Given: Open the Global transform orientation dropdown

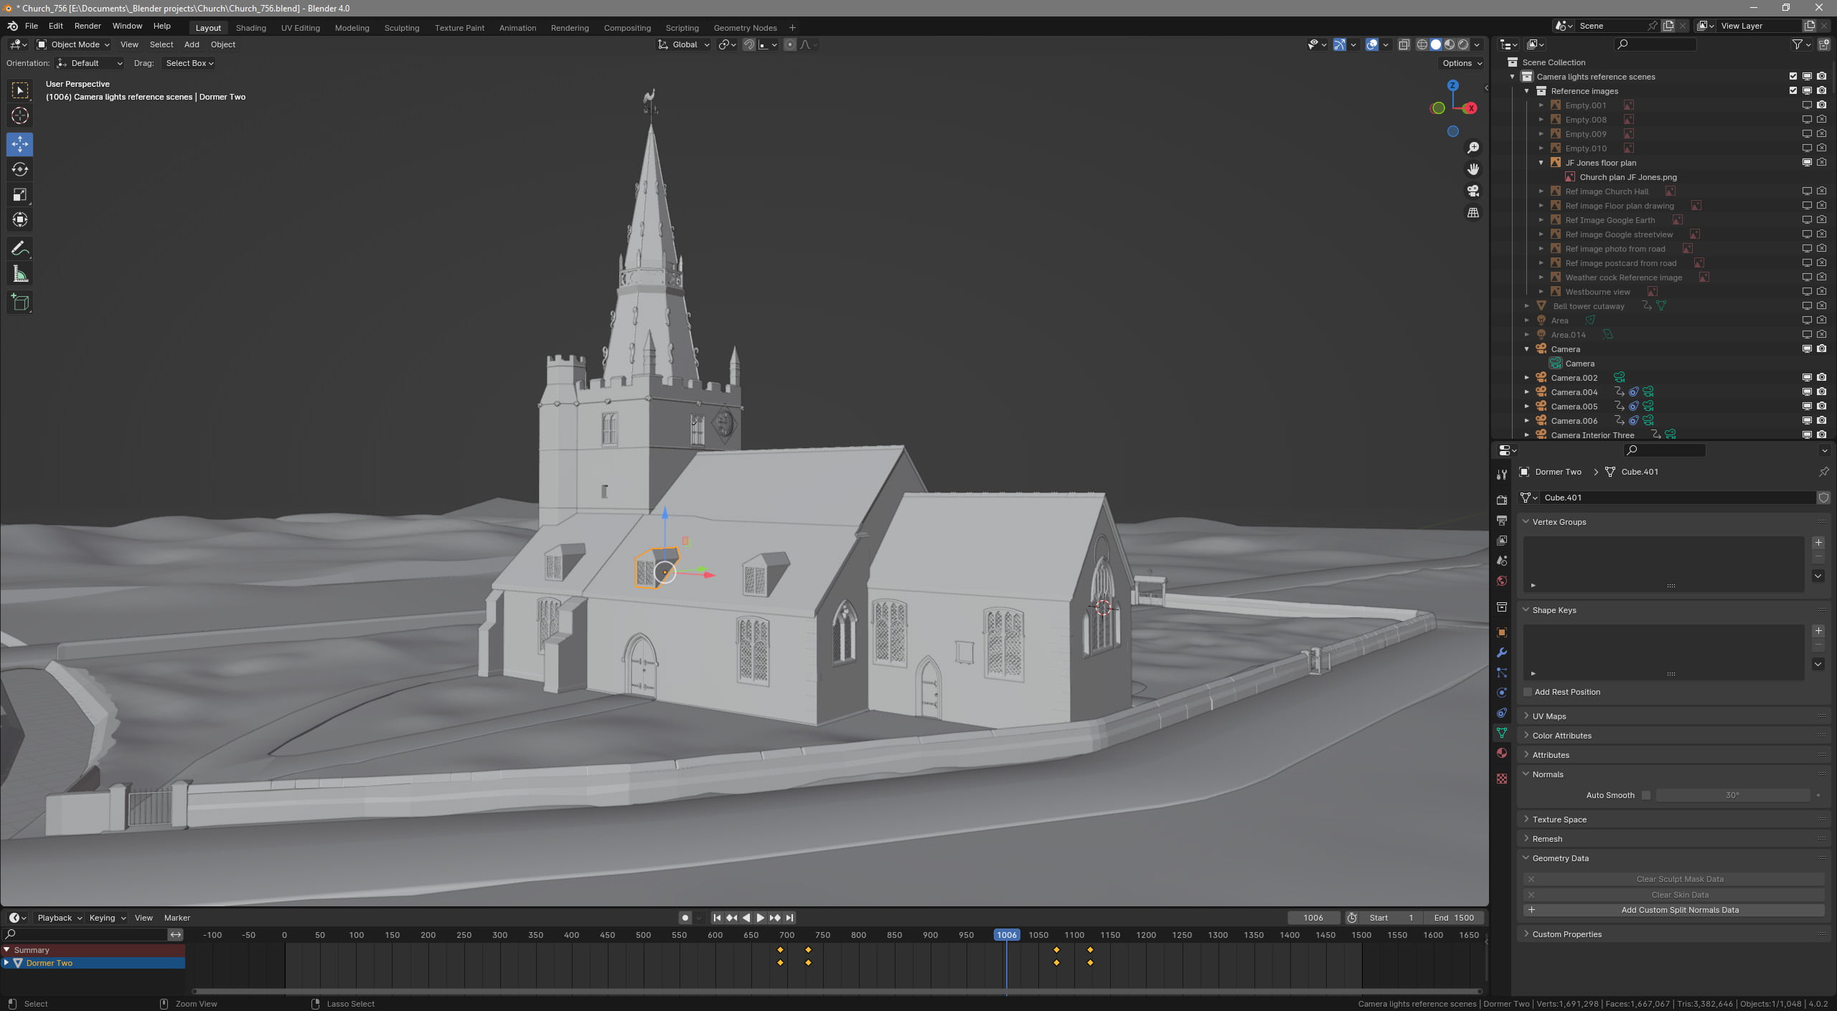Looking at the screenshot, I should click(684, 44).
